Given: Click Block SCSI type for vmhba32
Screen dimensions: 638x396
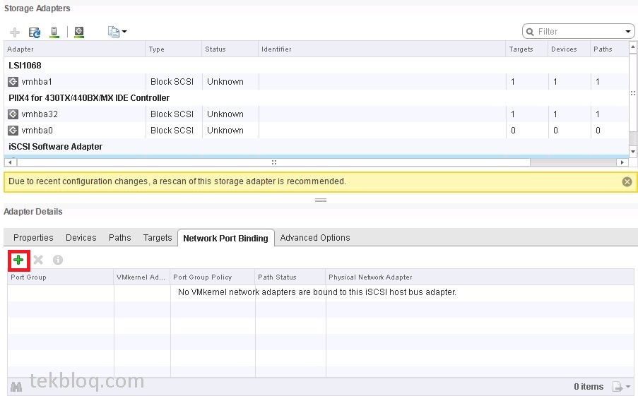Looking at the screenshot, I should (172, 114).
